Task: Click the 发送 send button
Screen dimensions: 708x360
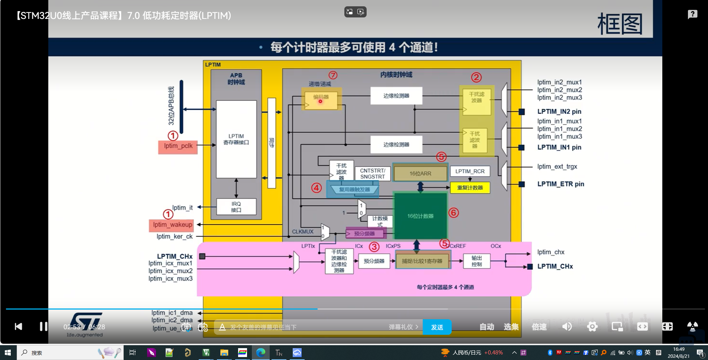Action: tap(437, 327)
